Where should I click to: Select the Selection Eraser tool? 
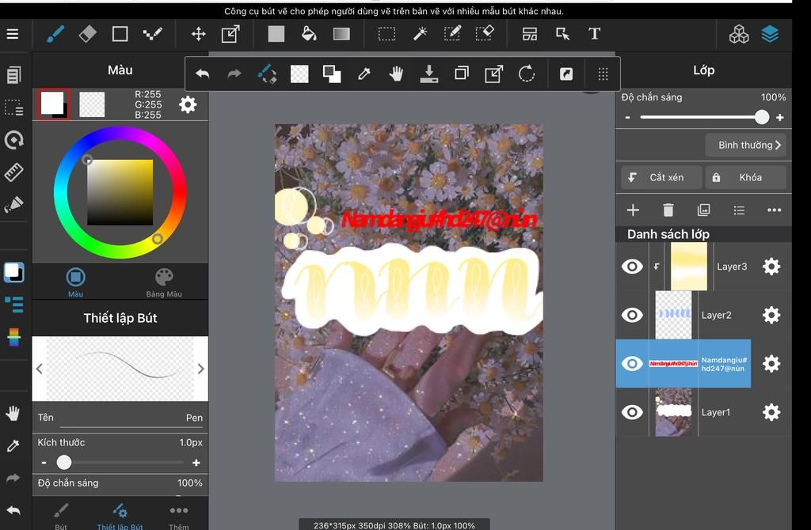[485, 34]
